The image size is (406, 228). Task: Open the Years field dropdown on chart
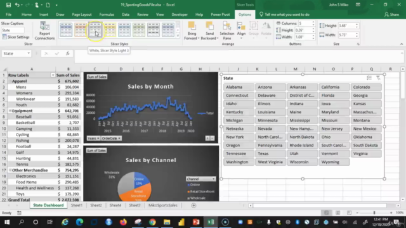[x=93, y=138]
